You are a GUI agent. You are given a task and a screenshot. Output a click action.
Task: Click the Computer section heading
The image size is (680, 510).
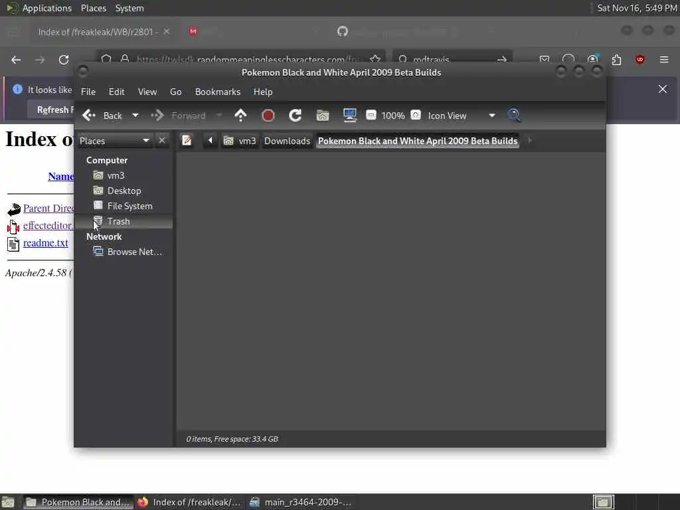click(107, 161)
